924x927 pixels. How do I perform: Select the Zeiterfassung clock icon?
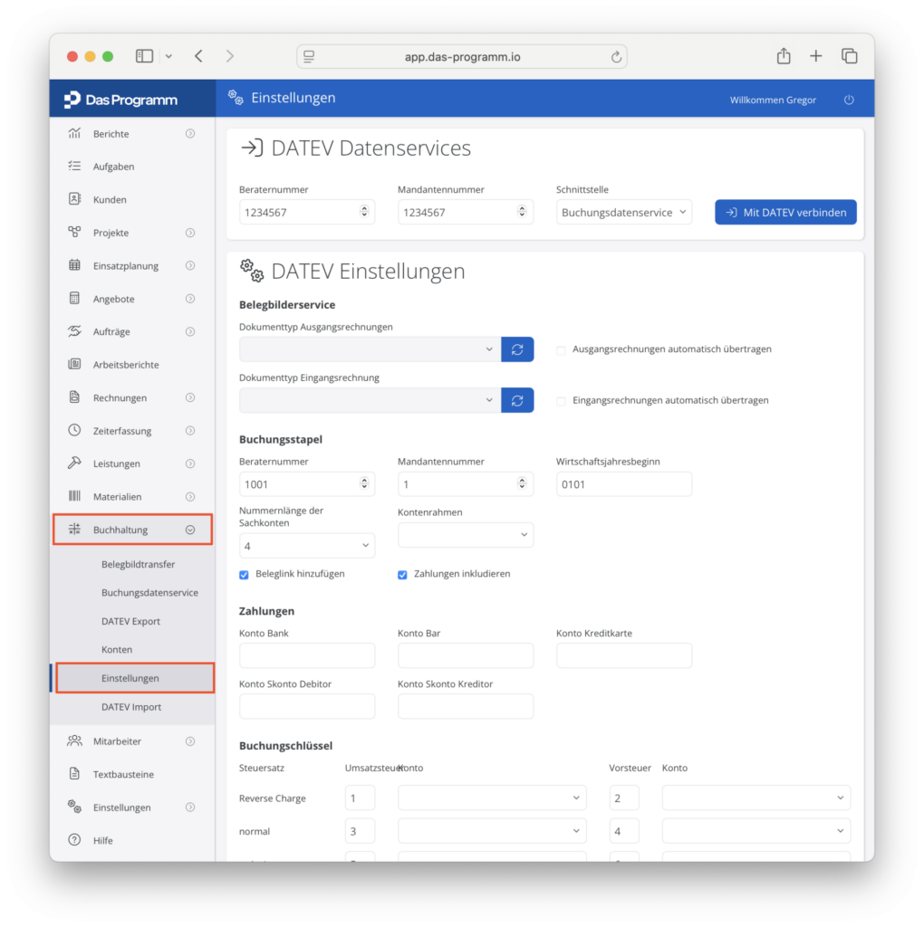click(x=75, y=430)
